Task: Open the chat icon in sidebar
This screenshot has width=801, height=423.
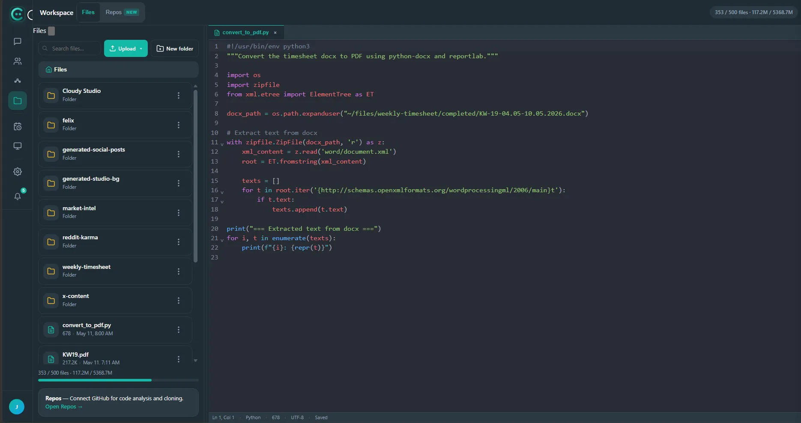Action: [x=18, y=42]
